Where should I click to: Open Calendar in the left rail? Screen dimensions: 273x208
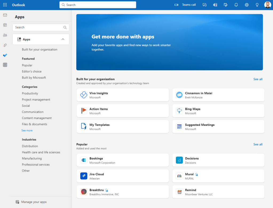(5, 25)
